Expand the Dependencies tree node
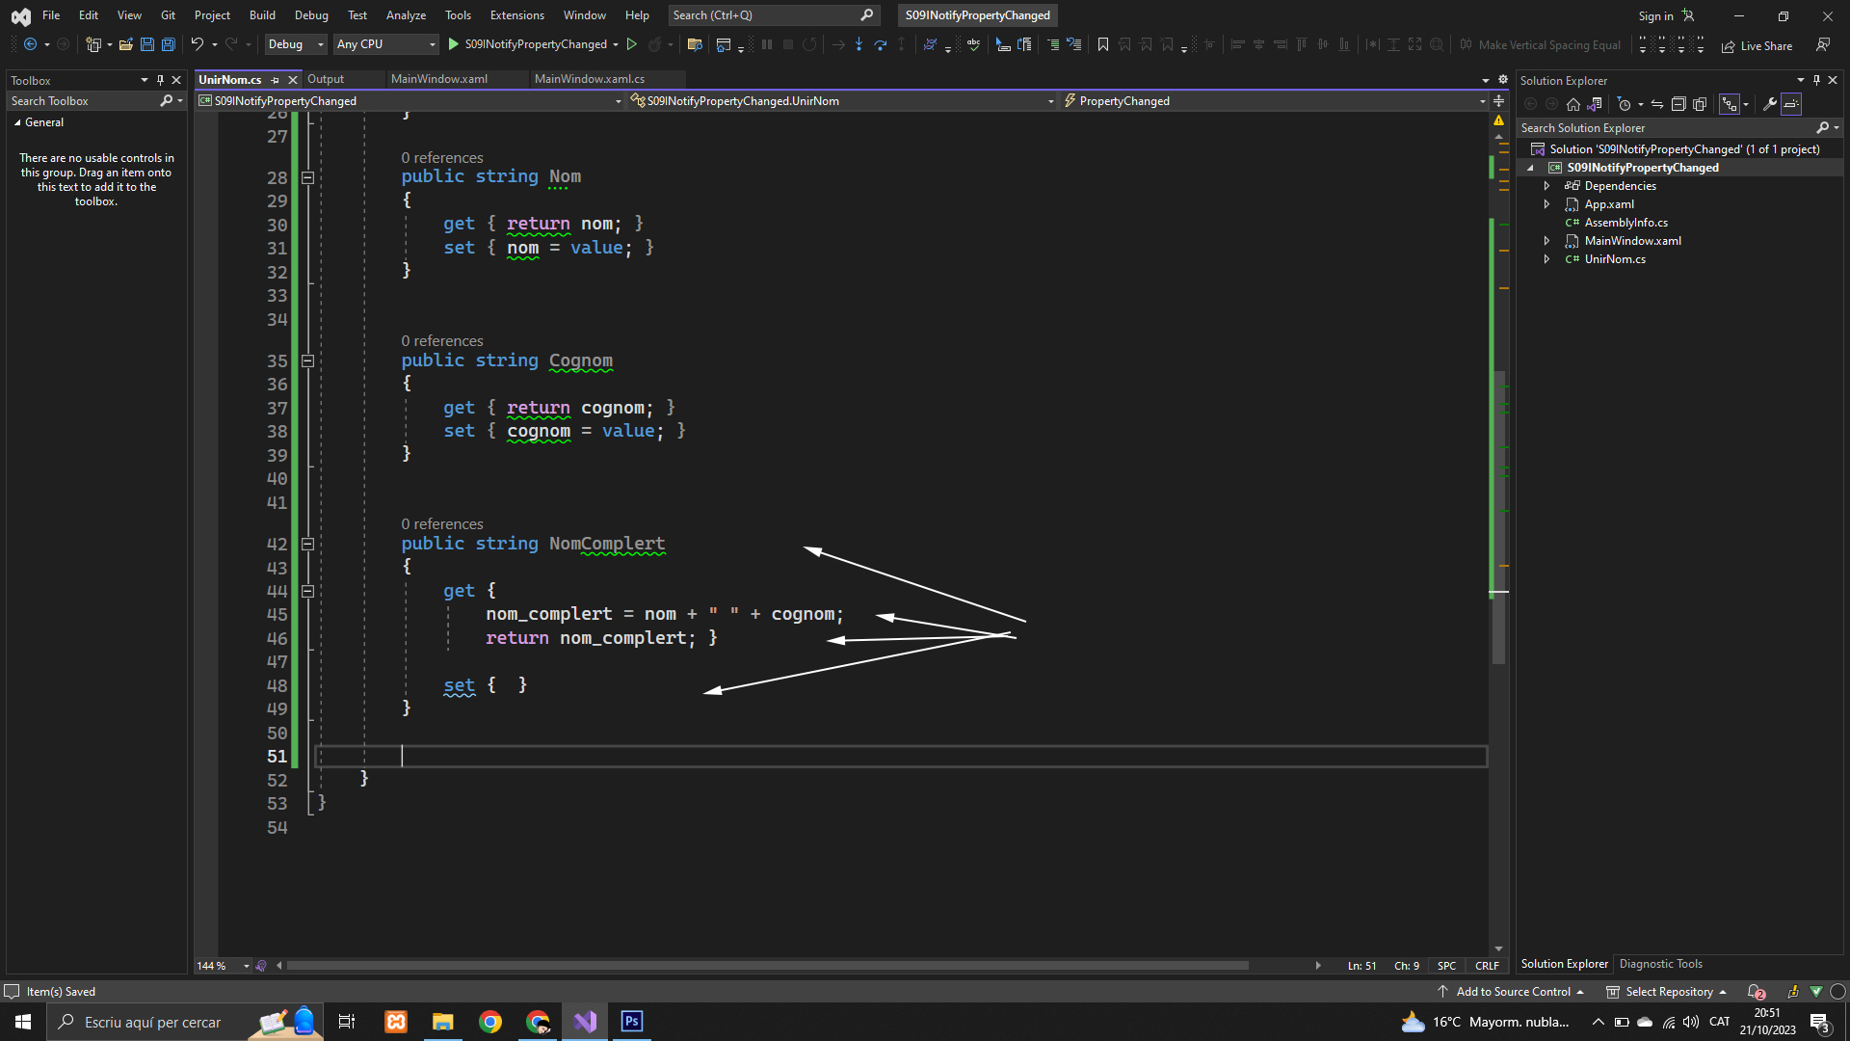 pyautogui.click(x=1546, y=186)
